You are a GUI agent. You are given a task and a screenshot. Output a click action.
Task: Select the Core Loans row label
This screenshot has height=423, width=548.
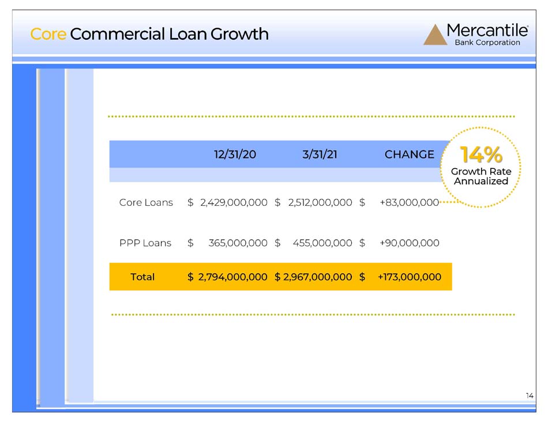(x=146, y=203)
